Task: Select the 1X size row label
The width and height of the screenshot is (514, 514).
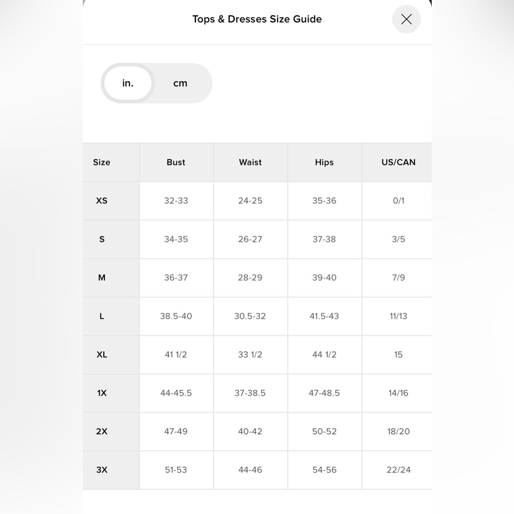Action: 102,393
